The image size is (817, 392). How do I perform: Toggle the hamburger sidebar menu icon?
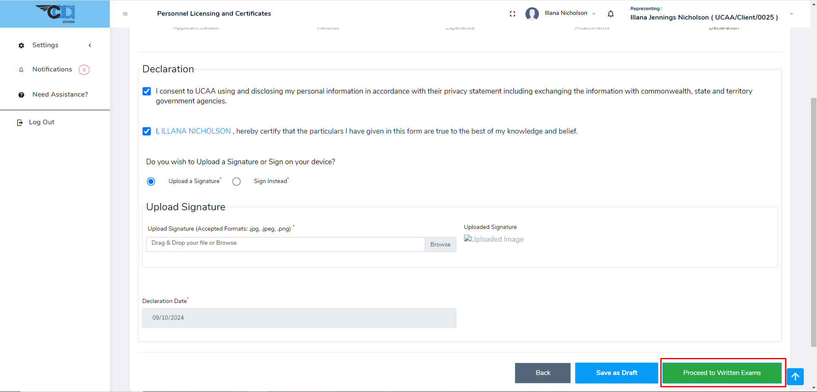click(x=125, y=14)
